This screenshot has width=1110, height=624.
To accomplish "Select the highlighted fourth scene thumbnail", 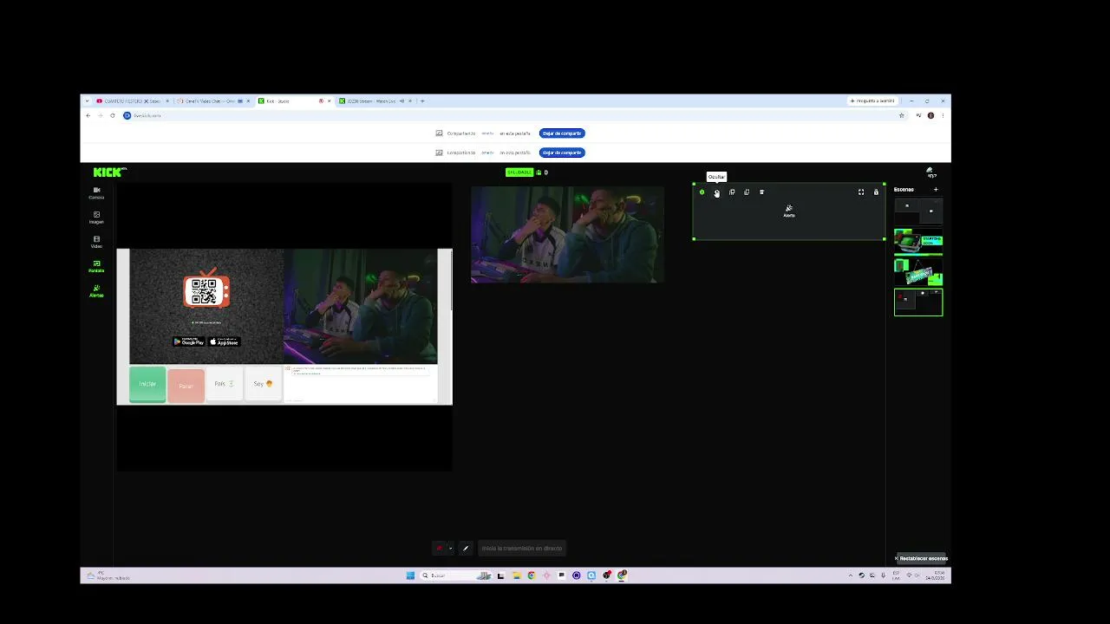I will click(x=918, y=302).
